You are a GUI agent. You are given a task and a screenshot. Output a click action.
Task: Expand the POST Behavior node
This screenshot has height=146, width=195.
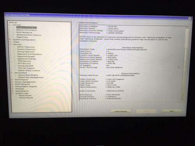pyautogui.click(x=12, y=84)
